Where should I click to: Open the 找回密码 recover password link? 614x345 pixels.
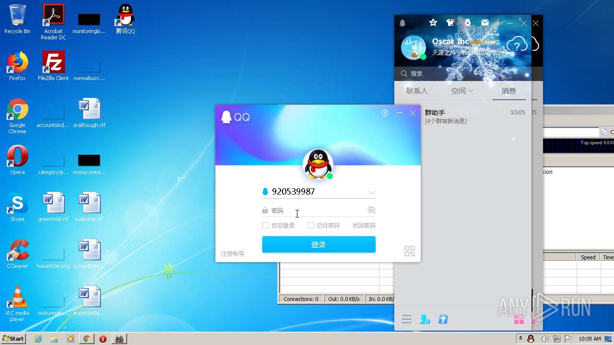tap(364, 225)
